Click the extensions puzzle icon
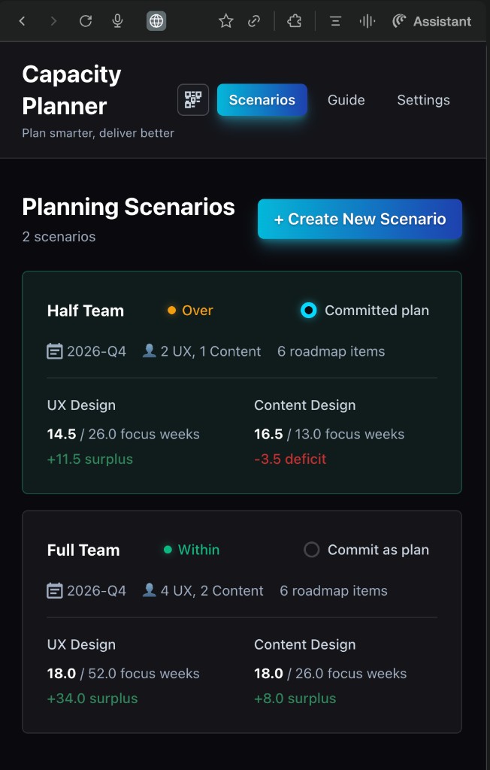 pos(293,20)
